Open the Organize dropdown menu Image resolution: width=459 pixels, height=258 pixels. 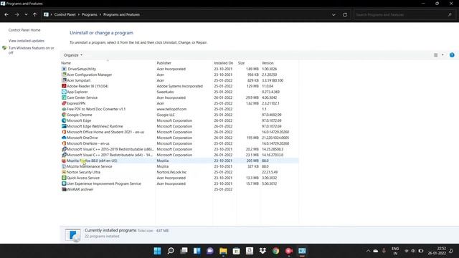click(73, 55)
